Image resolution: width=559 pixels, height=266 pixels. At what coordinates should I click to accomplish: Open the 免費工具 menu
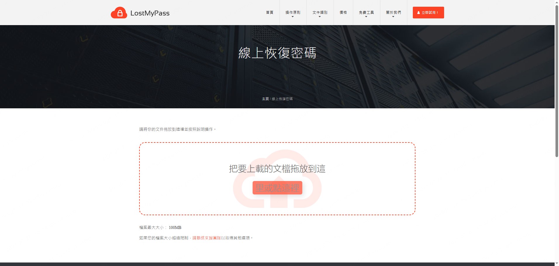click(x=366, y=13)
